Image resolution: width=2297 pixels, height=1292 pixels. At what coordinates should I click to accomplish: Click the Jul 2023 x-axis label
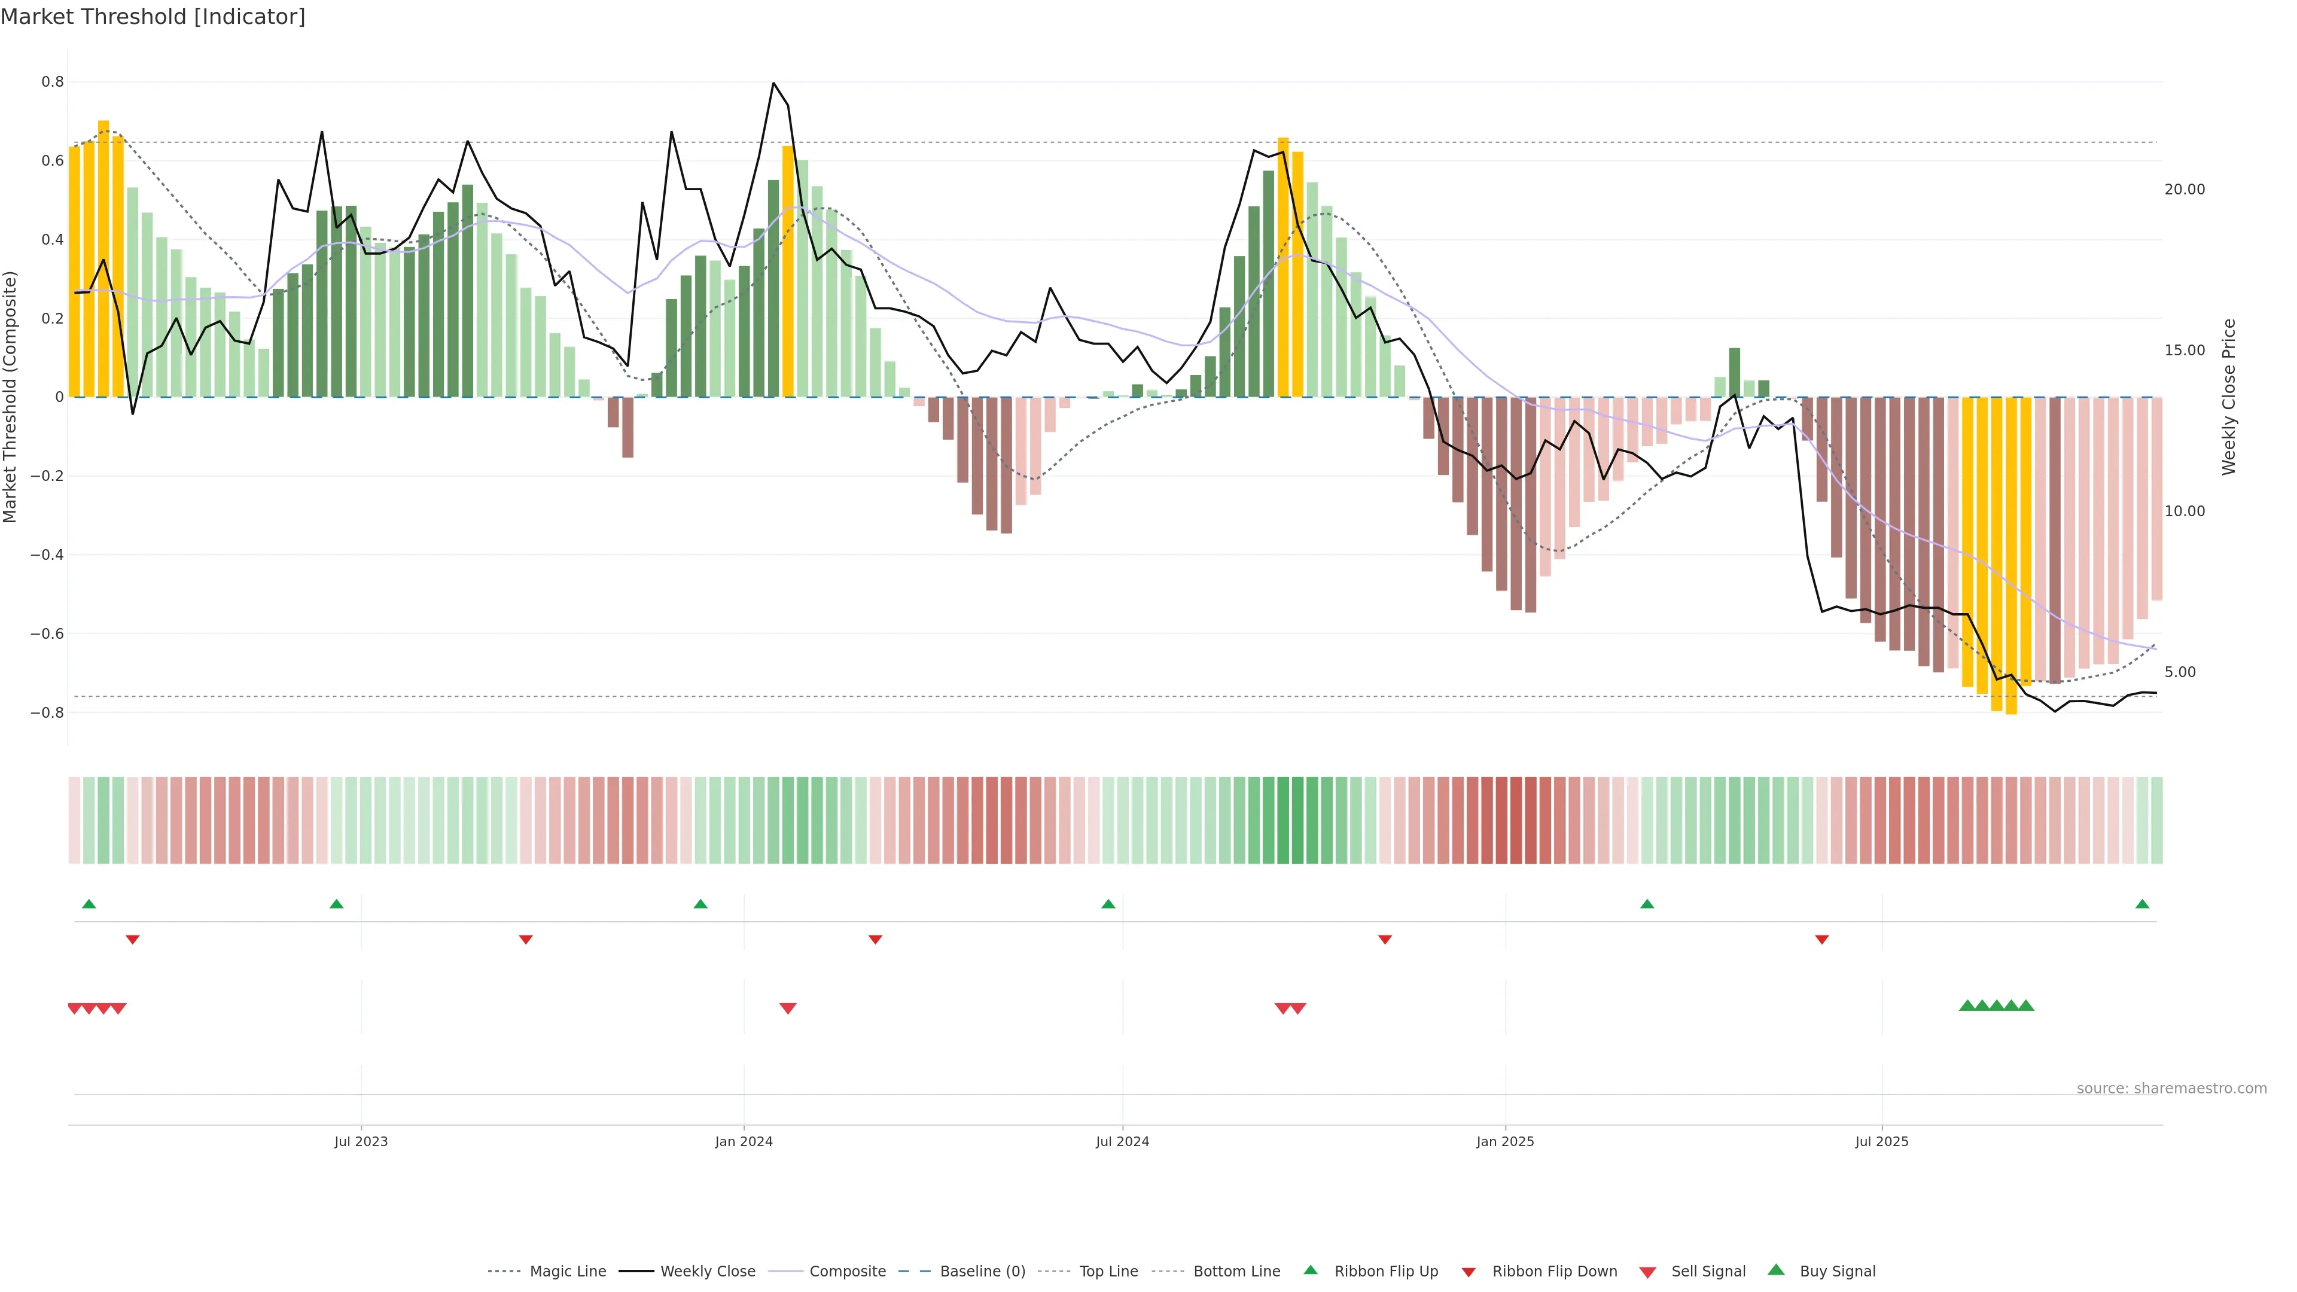(x=361, y=1141)
